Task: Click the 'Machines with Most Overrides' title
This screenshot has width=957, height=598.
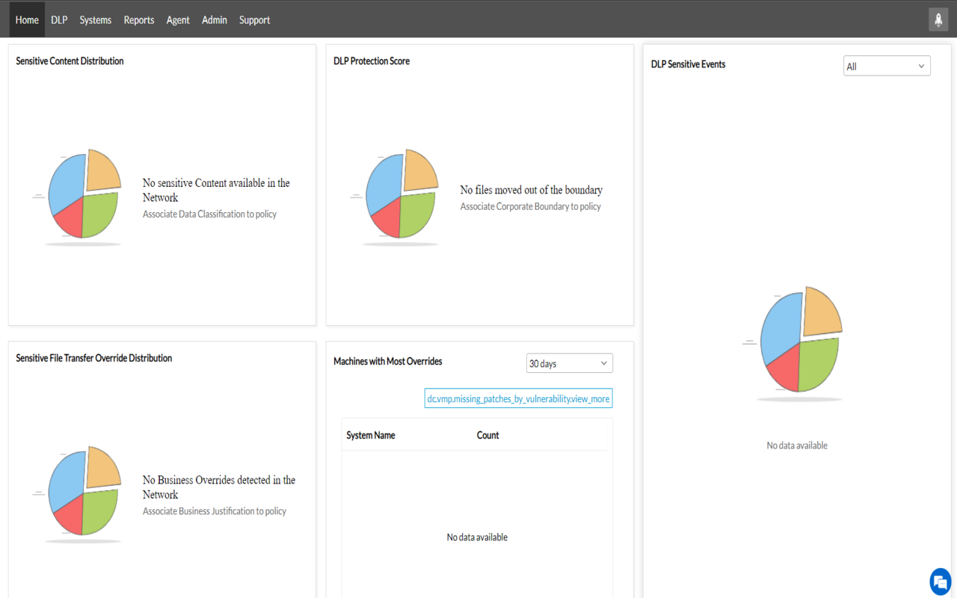Action: (388, 361)
